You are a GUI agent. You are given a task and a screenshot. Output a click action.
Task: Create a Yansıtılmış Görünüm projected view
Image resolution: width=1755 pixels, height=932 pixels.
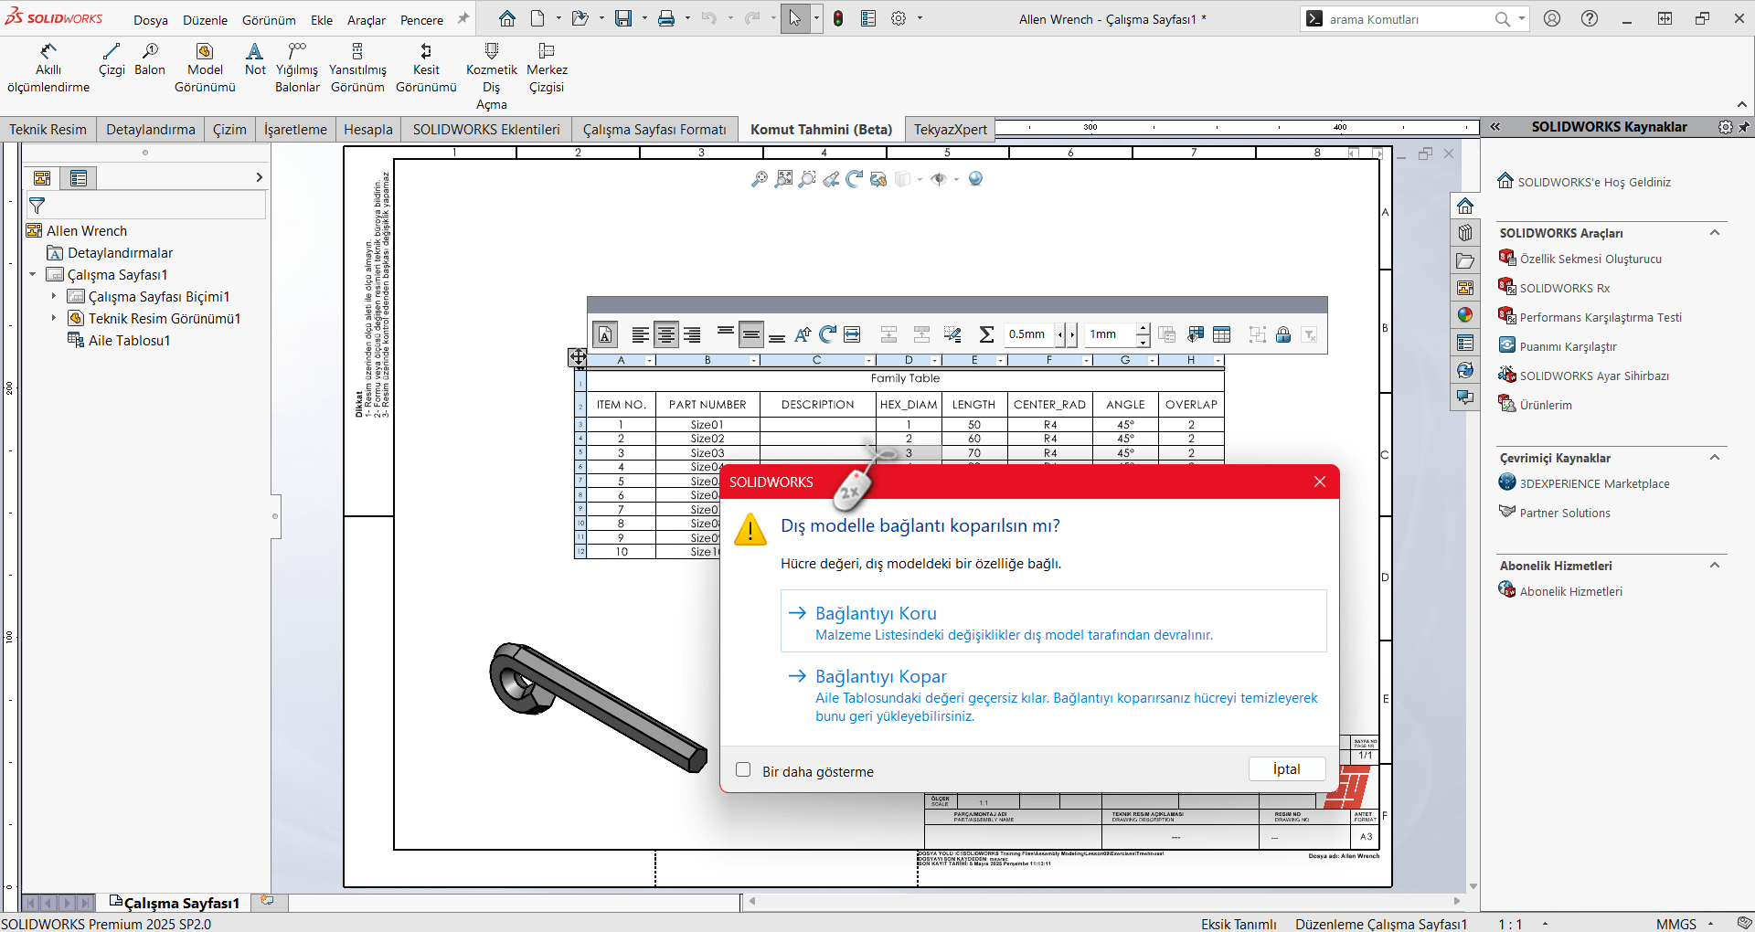tap(357, 69)
